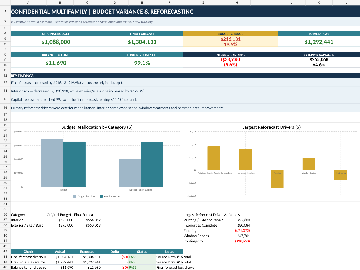
Task: Click the KEY FINDINGS section header
Action: [185, 76]
